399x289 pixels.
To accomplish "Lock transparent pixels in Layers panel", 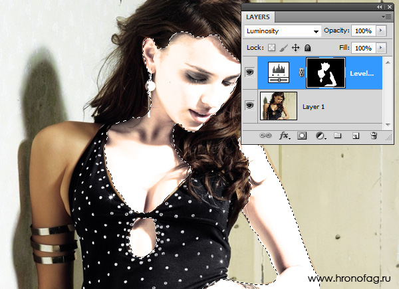I will [x=272, y=48].
